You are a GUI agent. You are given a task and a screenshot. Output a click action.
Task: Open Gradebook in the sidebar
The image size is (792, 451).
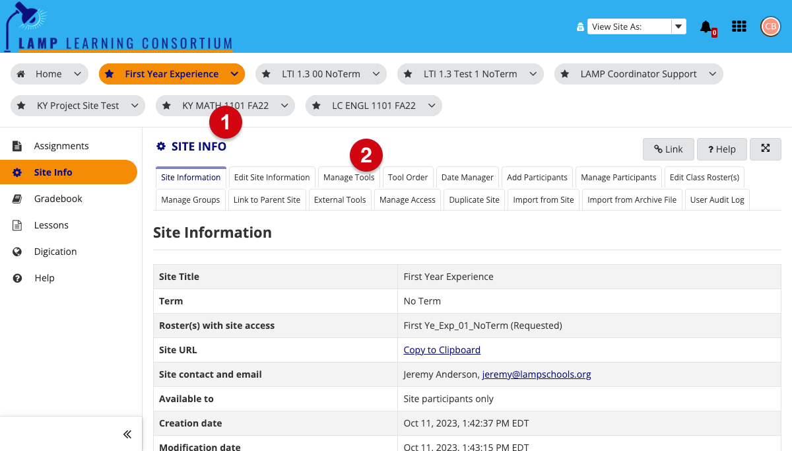[69, 199]
